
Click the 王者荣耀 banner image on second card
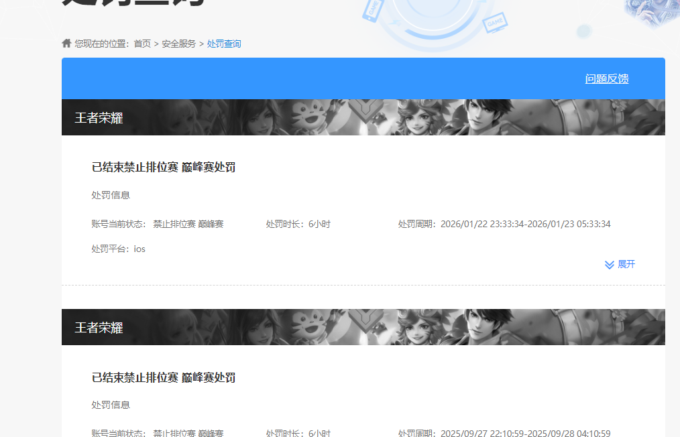pyautogui.click(x=362, y=326)
